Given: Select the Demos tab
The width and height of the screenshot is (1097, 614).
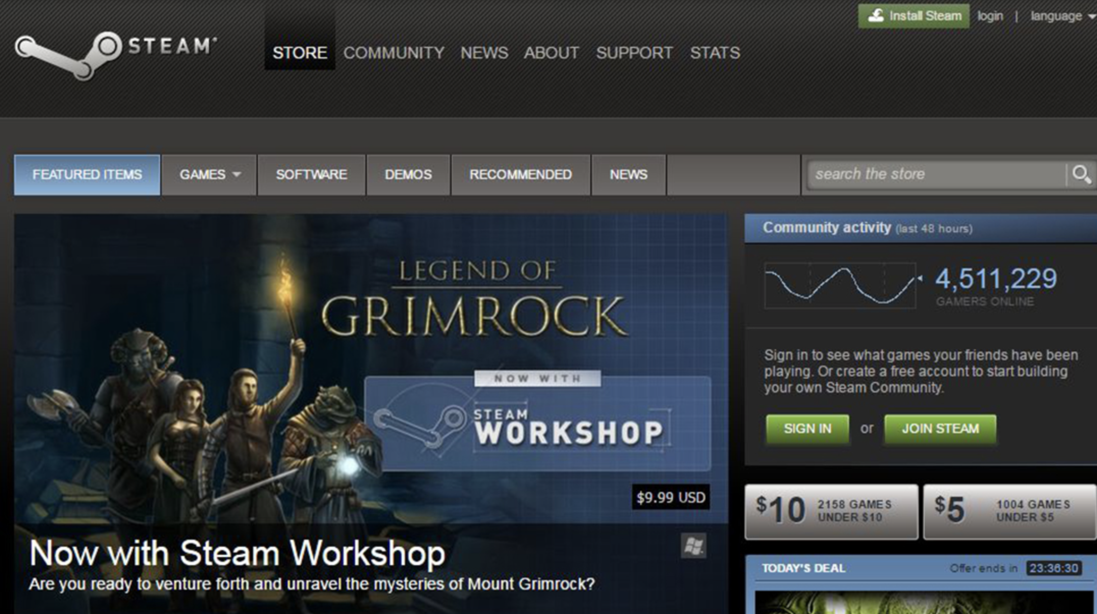Looking at the screenshot, I should point(408,175).
